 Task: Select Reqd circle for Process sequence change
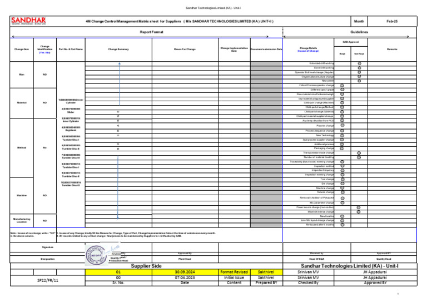(342, 131)
